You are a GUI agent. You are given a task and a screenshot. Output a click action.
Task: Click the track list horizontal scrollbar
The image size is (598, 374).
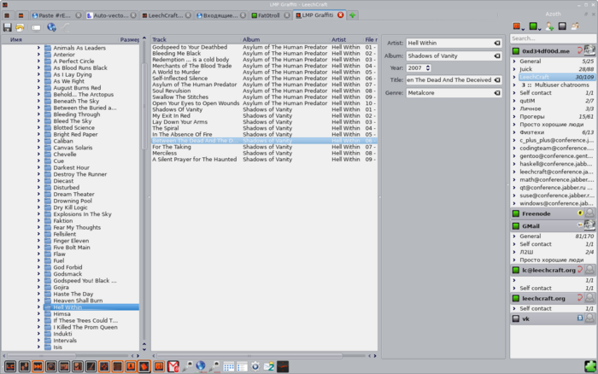click(x=249, y=356)
